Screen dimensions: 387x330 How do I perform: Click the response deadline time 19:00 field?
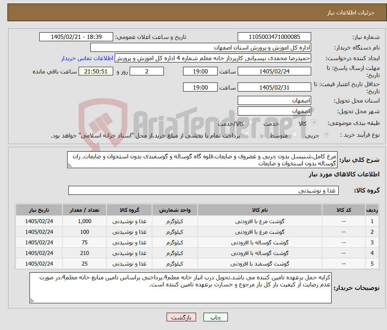[x=200, y=71]
